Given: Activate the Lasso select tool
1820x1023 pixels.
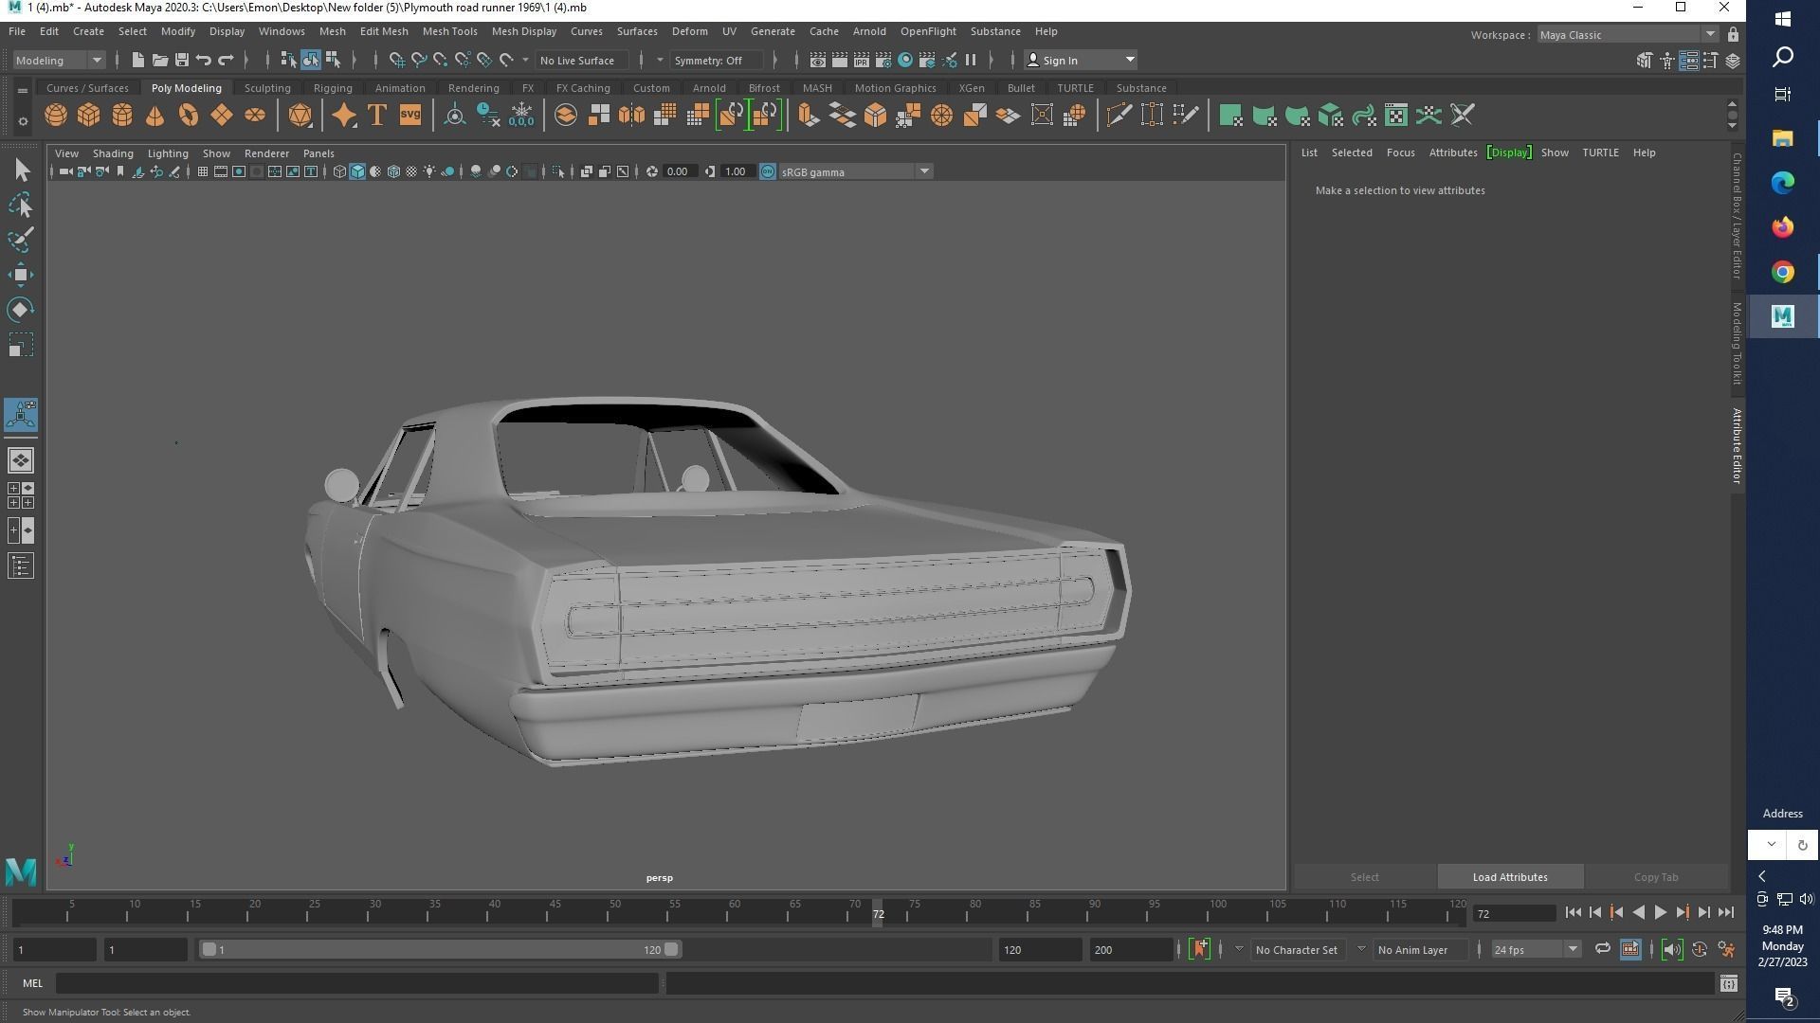Looking at the screenshot, I should pyautogui.click(x=21, y=206).
